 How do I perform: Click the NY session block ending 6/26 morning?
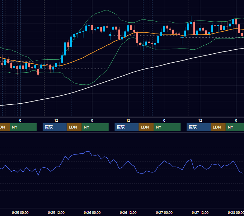pos(95,127)
